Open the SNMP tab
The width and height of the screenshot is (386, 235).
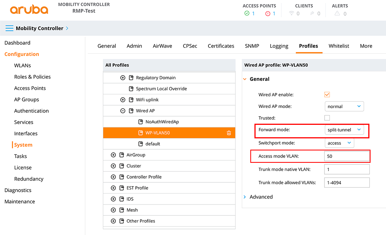251,46
